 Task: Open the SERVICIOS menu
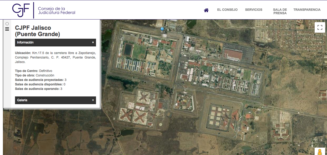click(x=254, y=10)
